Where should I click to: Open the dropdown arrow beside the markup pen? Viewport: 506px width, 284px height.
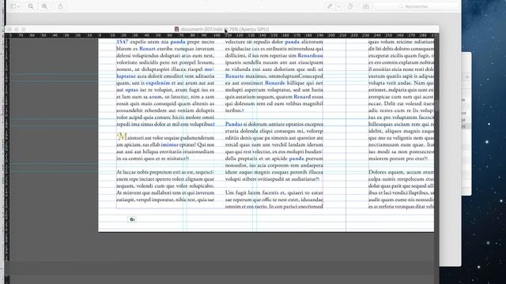[338, 6]
